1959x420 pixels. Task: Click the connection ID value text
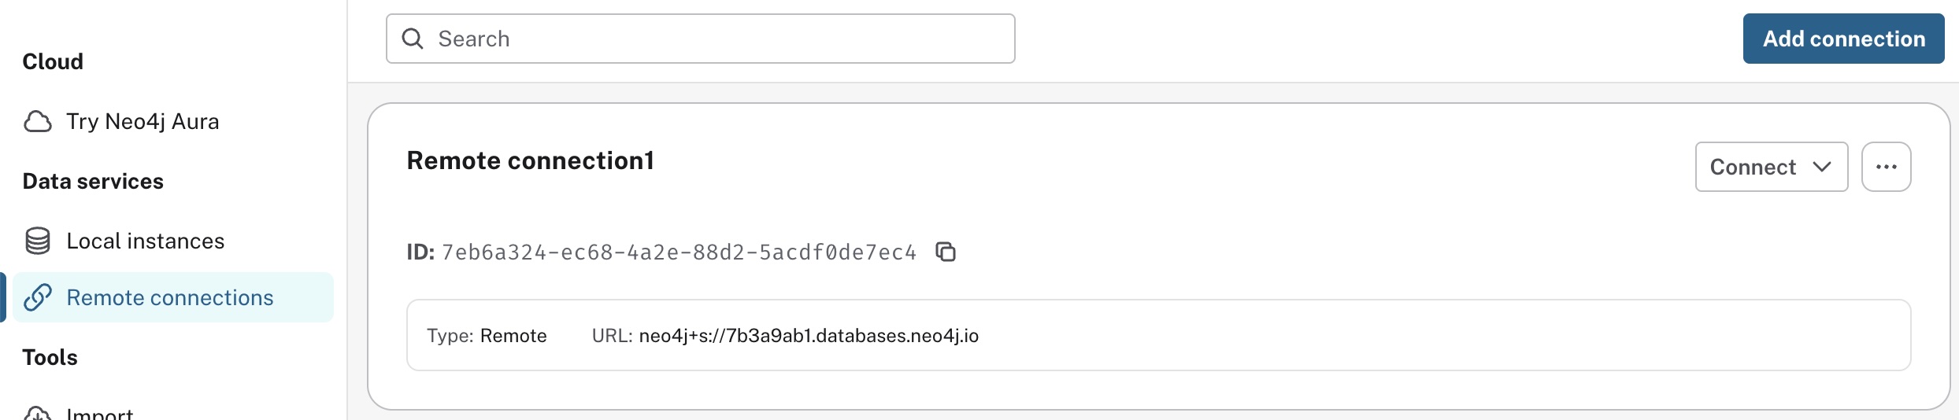pyautogui.click(x=679, y=252)
